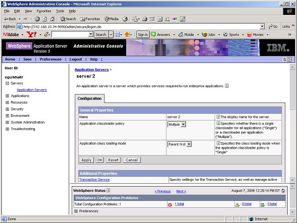The image size is (297, 223).
Task: Expand the Resources tree node
Action: tap(7, 103)
